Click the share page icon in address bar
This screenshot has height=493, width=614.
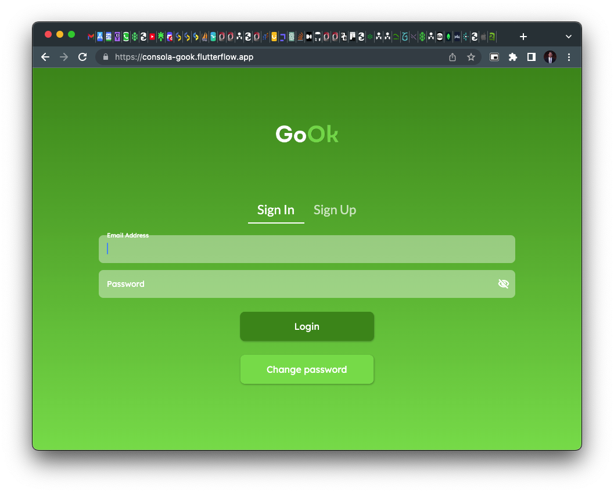click(x=453, y=57)
